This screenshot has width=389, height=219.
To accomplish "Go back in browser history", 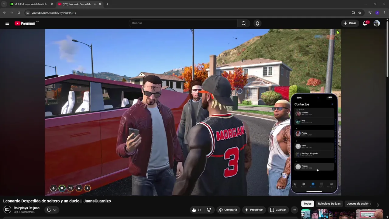I will click(x=4, y=13).
